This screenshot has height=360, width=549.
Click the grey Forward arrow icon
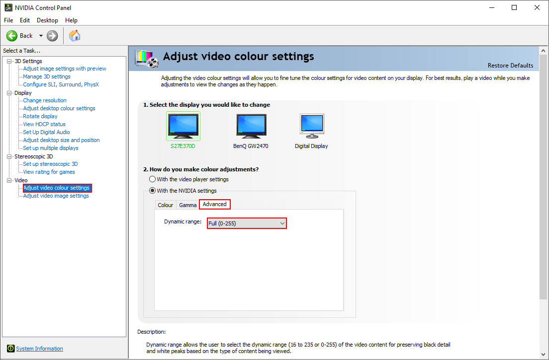(x=52, y=36)
